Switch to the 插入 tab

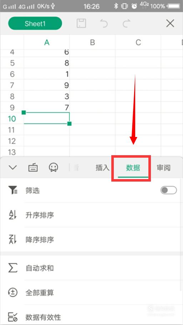point(102,168)
